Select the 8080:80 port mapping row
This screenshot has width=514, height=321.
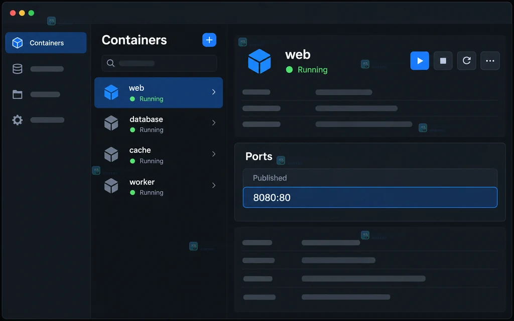click(370, 198)
